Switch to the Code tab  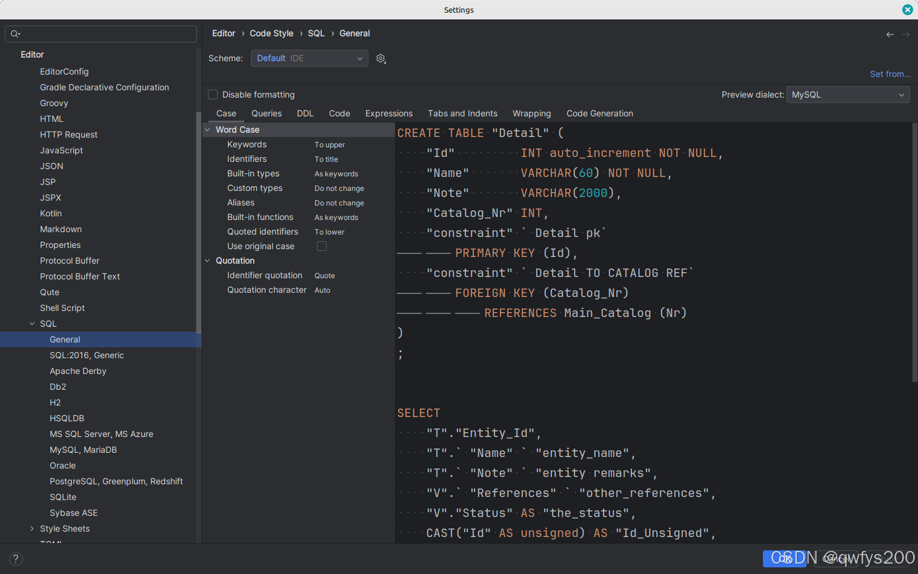pyautogui.click(x=339, y=113)
